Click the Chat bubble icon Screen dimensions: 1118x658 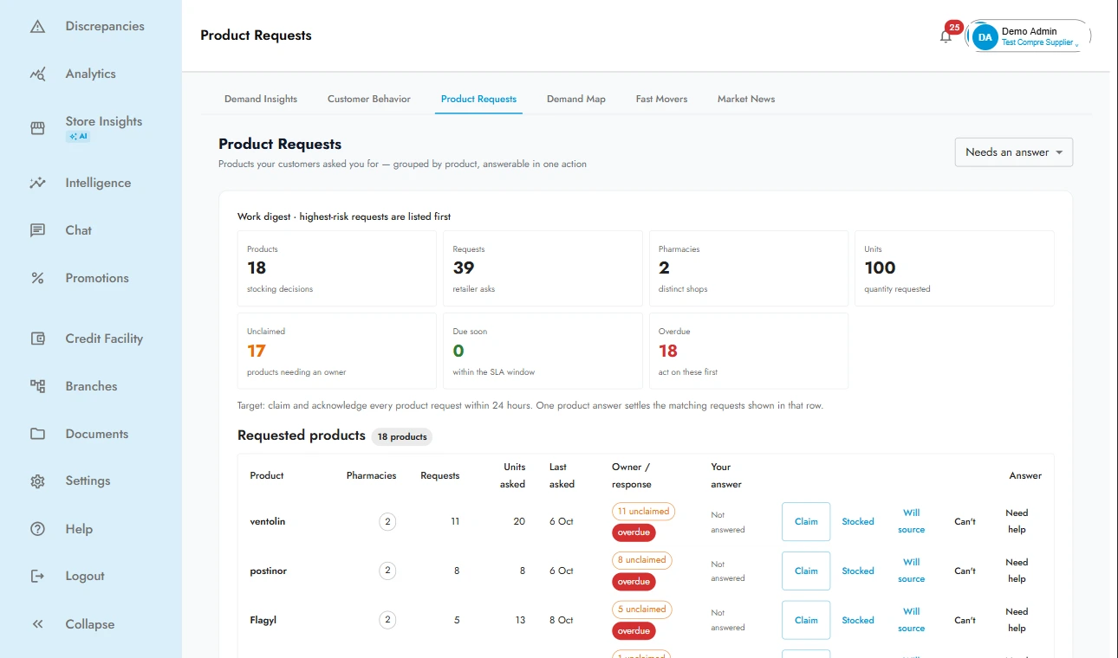click(x=37, y=230)
